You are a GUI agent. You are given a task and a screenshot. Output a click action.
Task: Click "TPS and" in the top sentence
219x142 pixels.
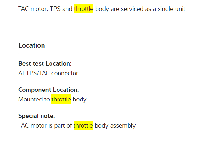61,9
